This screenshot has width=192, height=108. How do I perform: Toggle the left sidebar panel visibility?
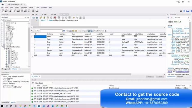(x=185, y=11)
